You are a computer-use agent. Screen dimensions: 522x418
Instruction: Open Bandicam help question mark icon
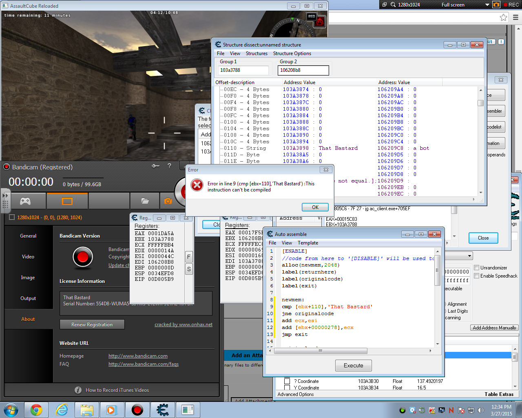pyautogui.click(x=169, y=166)
